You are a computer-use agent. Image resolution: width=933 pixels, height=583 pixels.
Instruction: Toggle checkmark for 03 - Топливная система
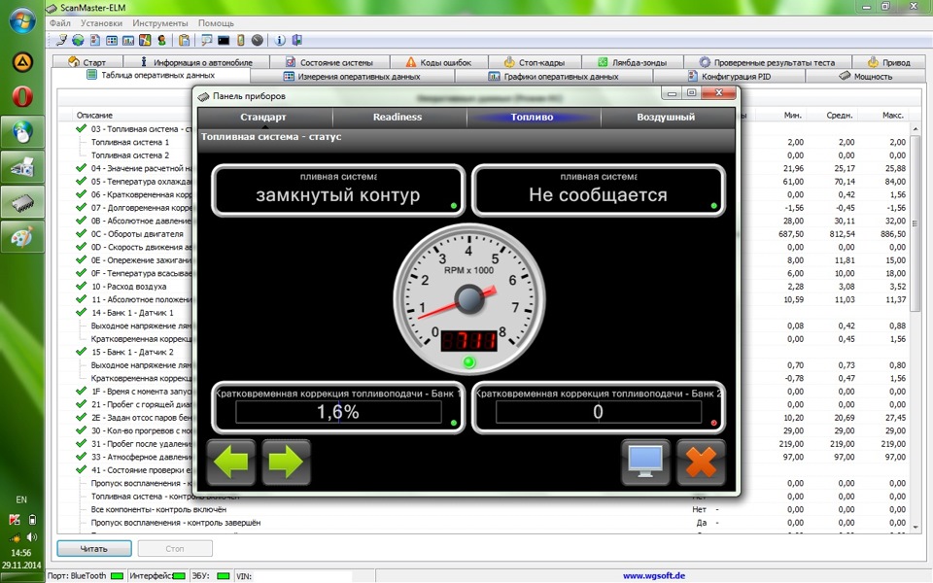click(x=82, y=128)
